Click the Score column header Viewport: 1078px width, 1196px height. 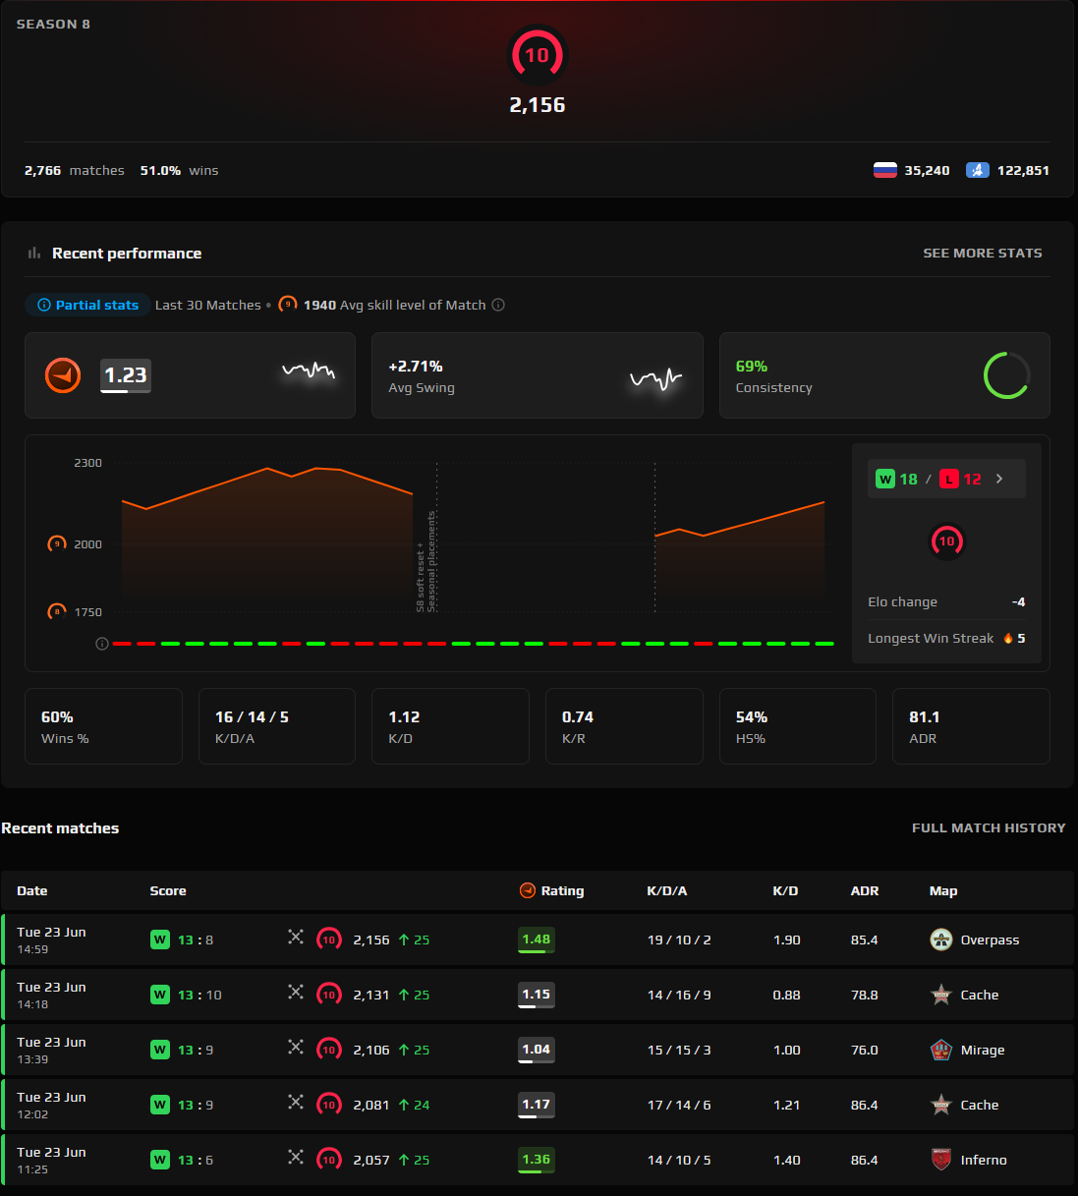pyautogui.click(x=168, y=891)
